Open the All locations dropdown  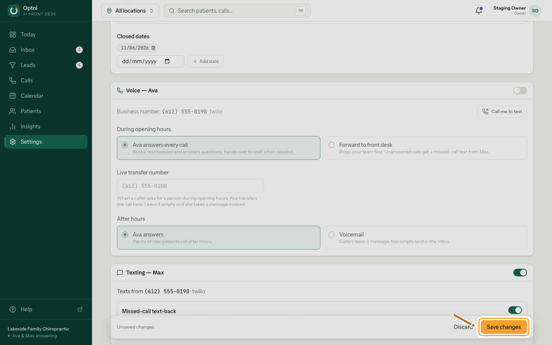coord(130,11)
